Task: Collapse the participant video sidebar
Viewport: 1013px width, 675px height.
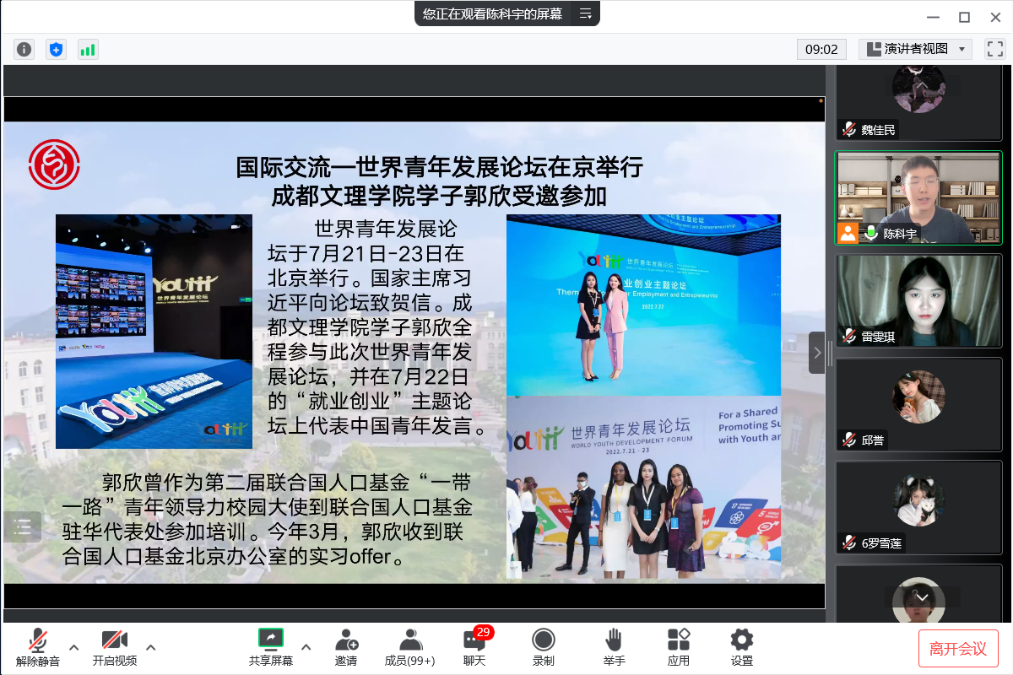Action: point(816,353)
